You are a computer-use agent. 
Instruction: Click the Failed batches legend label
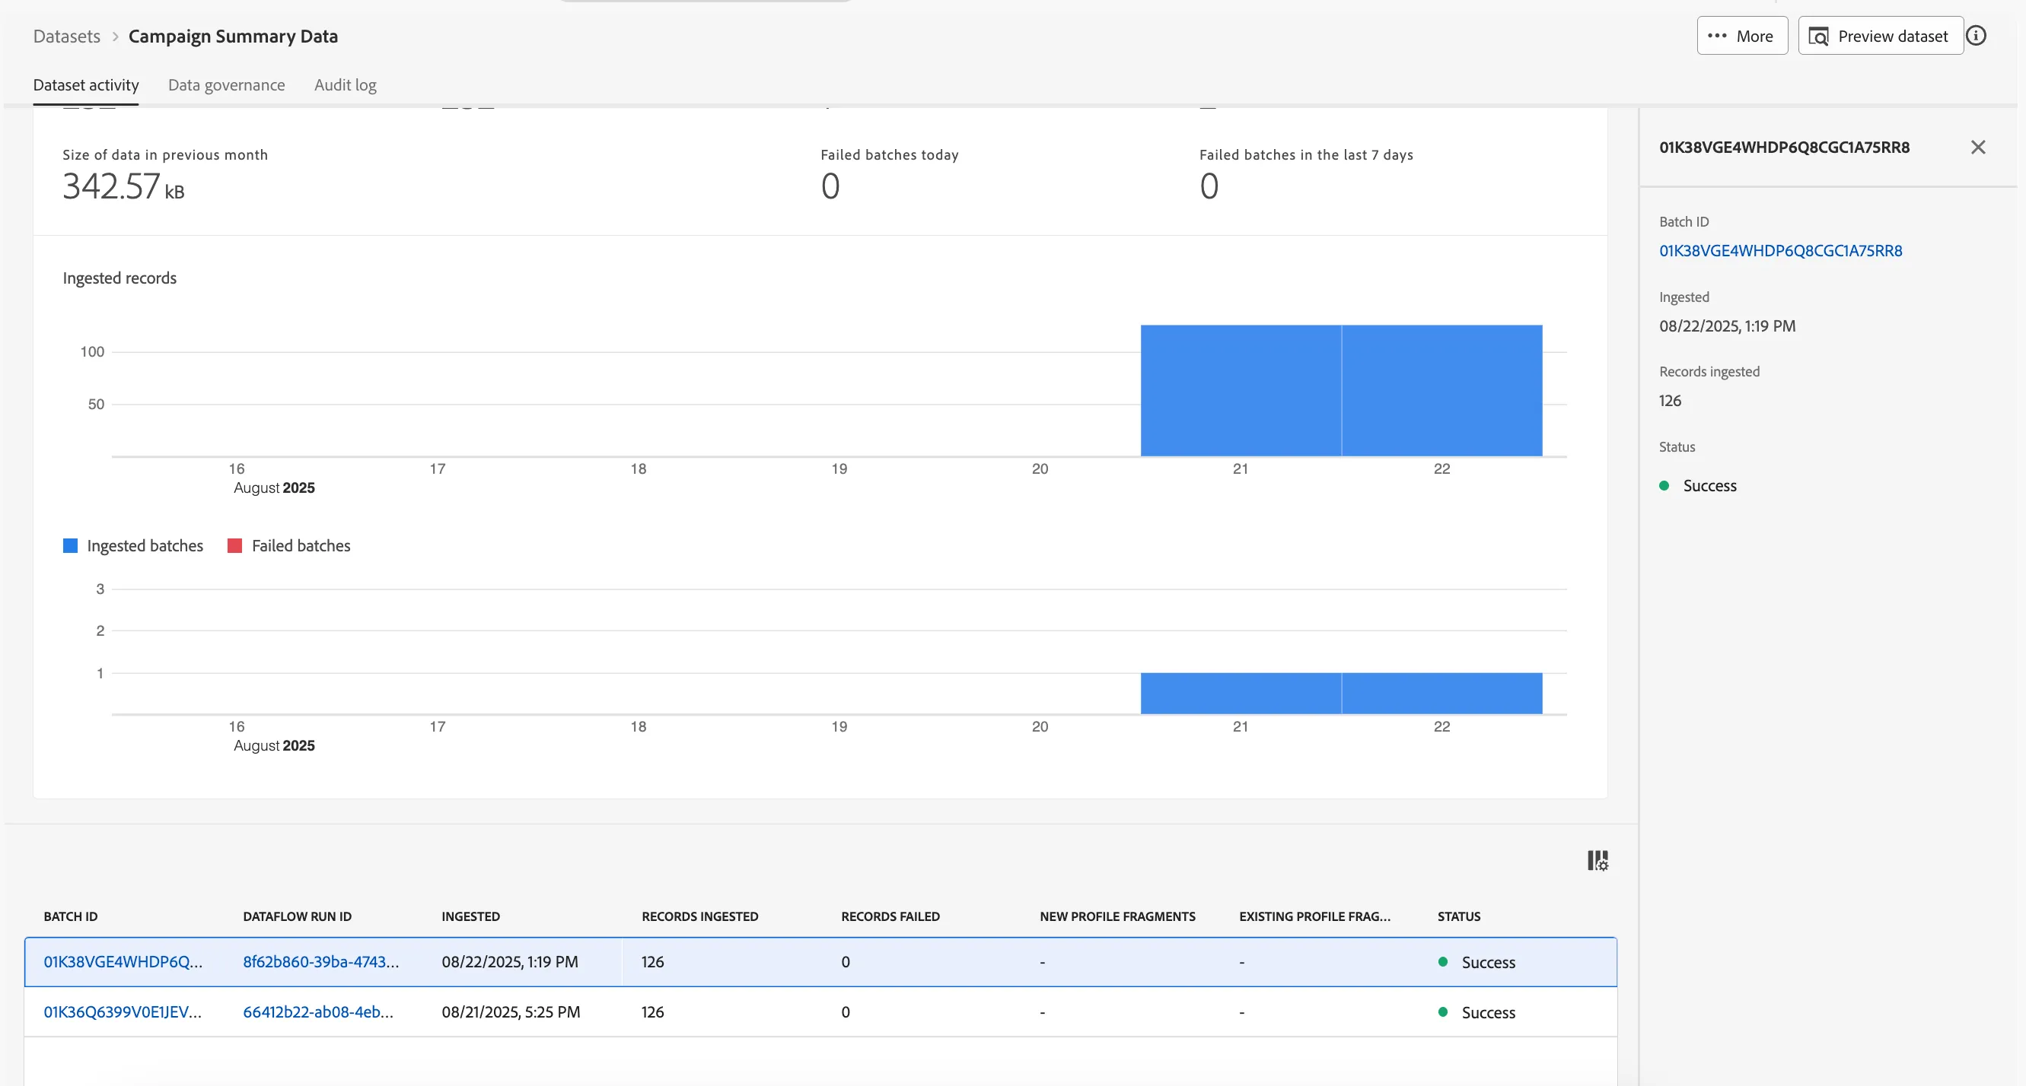pos(301,545)
